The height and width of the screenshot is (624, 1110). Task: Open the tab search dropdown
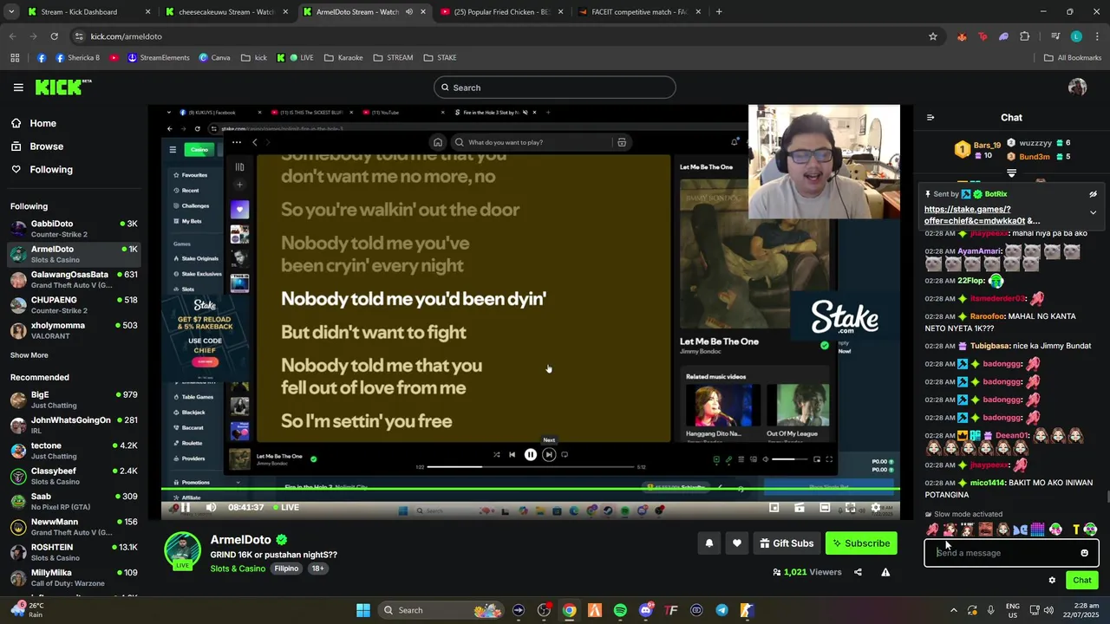(x=11, y=12)
